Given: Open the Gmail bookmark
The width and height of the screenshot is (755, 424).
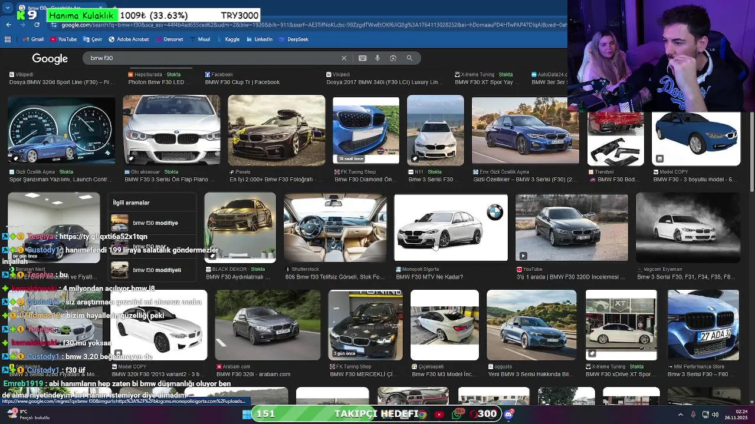Looking at the screenshot, I should (33, 39).
